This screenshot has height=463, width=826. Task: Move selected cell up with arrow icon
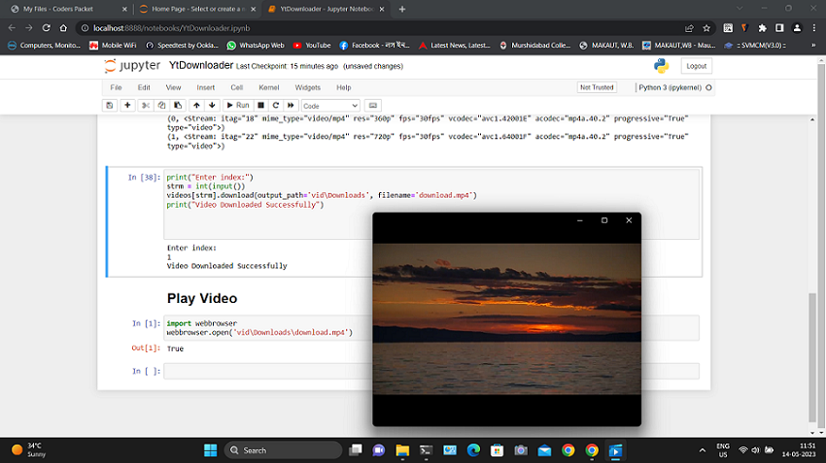pyautogui.click(x=196, y=105)
